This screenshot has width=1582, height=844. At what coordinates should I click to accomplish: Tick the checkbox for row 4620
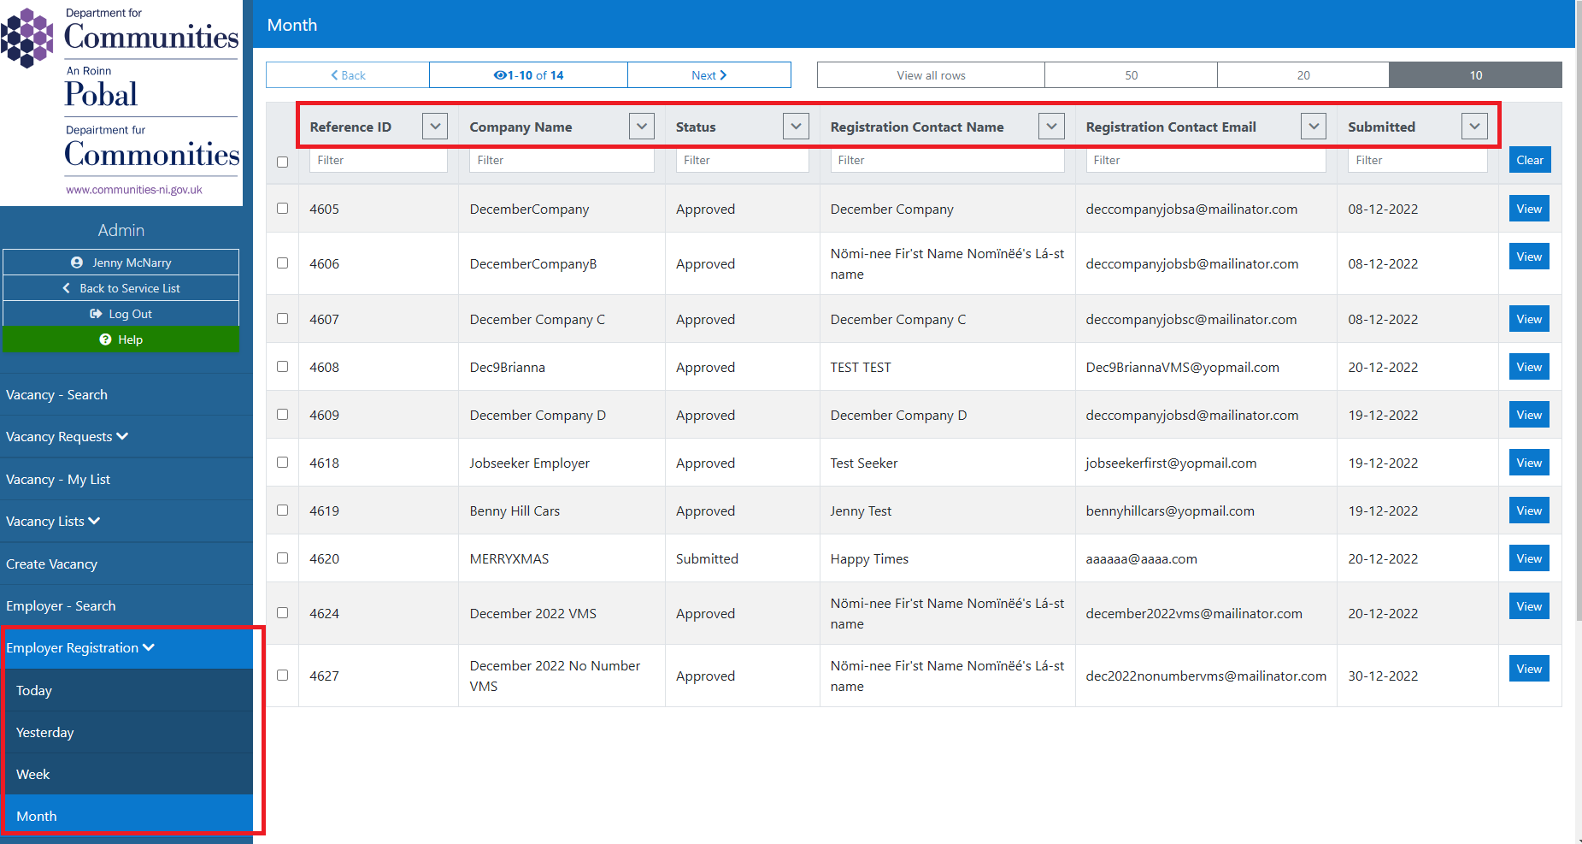pyautogui.click(x=282, y=558)
